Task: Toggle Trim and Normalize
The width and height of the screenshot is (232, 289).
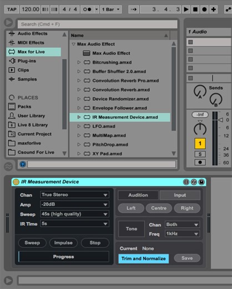Action: click(x=144, y=258)
